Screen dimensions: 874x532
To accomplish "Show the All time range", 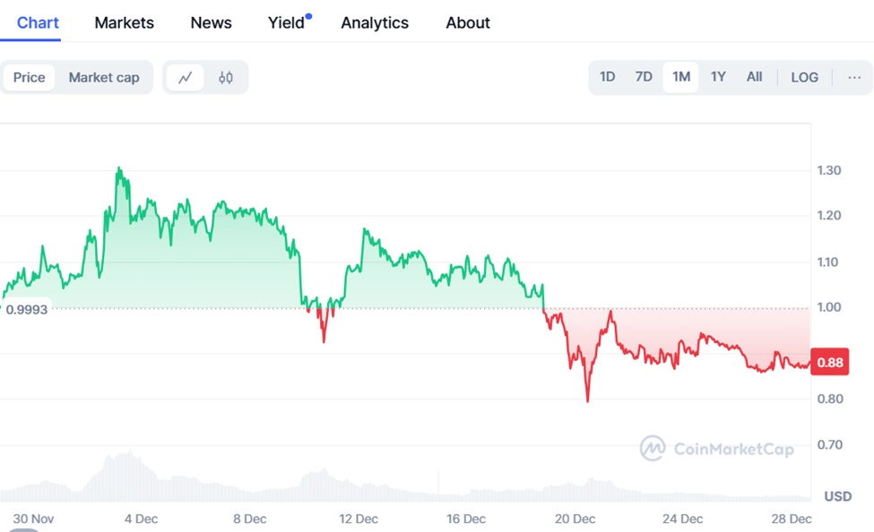I will (755, 77).
